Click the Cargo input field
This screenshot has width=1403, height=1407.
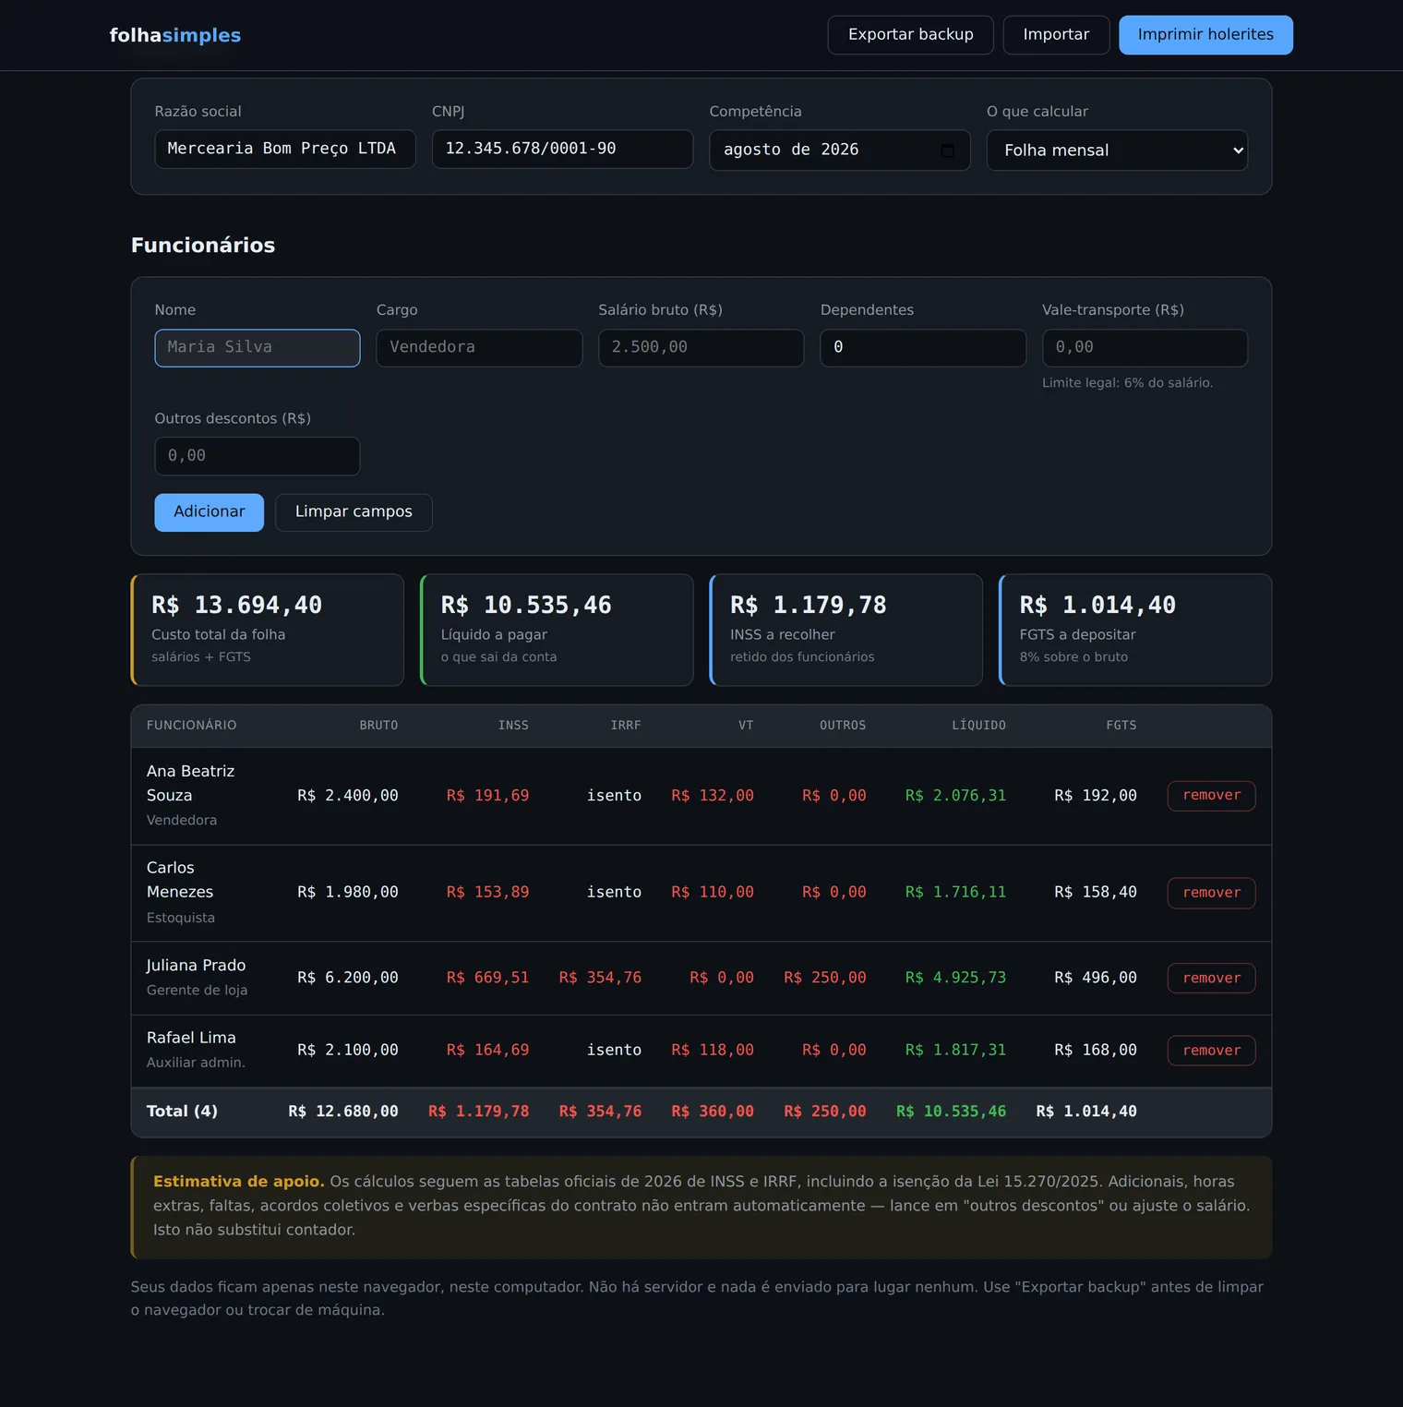[479, 348]
